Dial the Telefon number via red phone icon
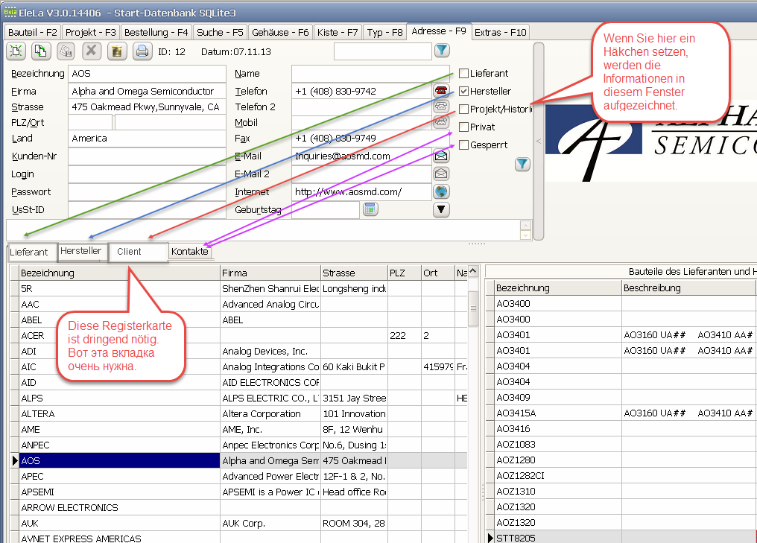Image resolution: width=757 pixels, height=543 pixels. (x=441, y=90)
